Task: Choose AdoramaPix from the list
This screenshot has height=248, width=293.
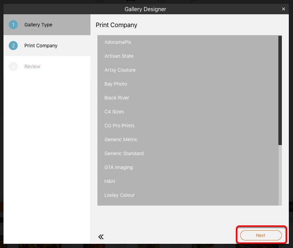Action: tap(188, 42)
